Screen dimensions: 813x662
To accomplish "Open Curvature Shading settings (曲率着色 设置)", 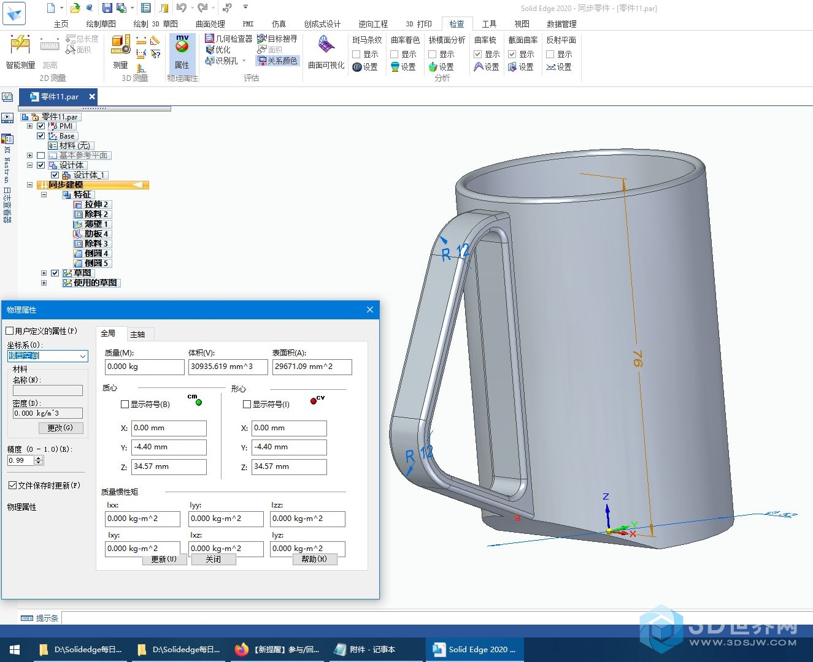I will 403,67.
